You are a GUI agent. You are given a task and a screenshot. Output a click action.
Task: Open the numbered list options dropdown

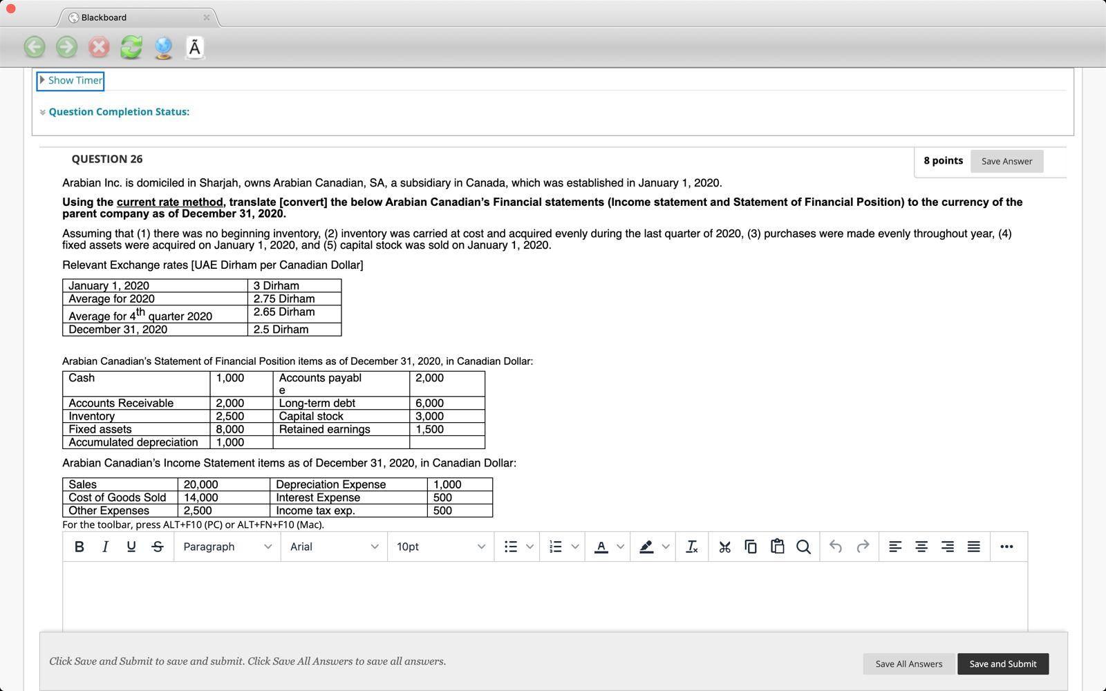(574, 547)
